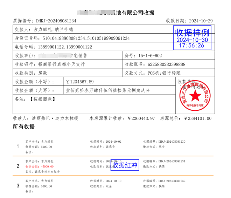Click receiving account 6225880283398888
The width and height of the screenshot is (231, 198).
coord(167,64)
